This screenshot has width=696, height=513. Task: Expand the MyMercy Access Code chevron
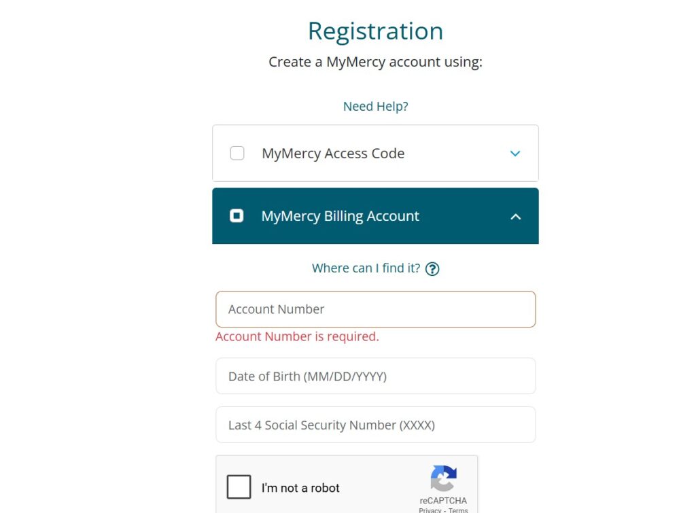click(x=515, y=154)
